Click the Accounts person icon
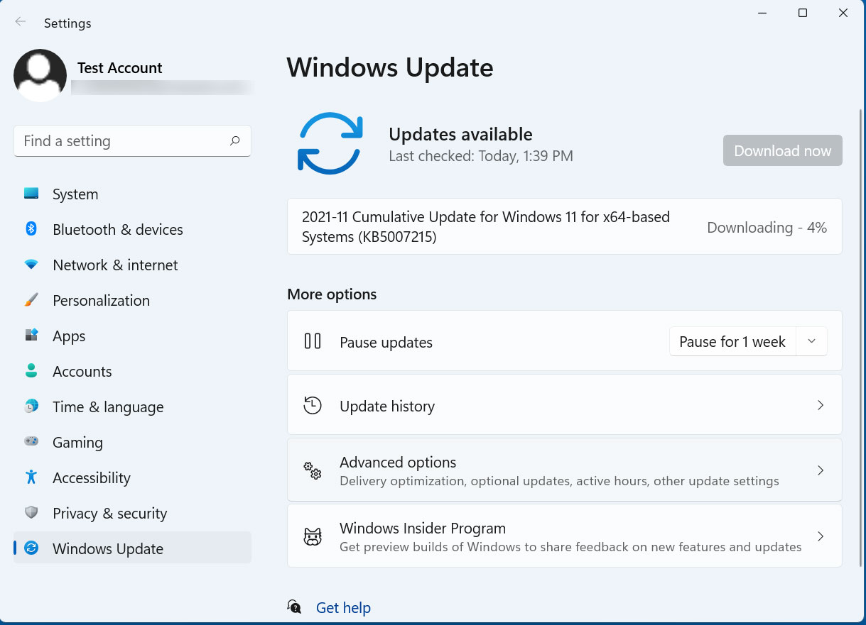The width and height of the screenshot is (866, 625). click(31, 371)
